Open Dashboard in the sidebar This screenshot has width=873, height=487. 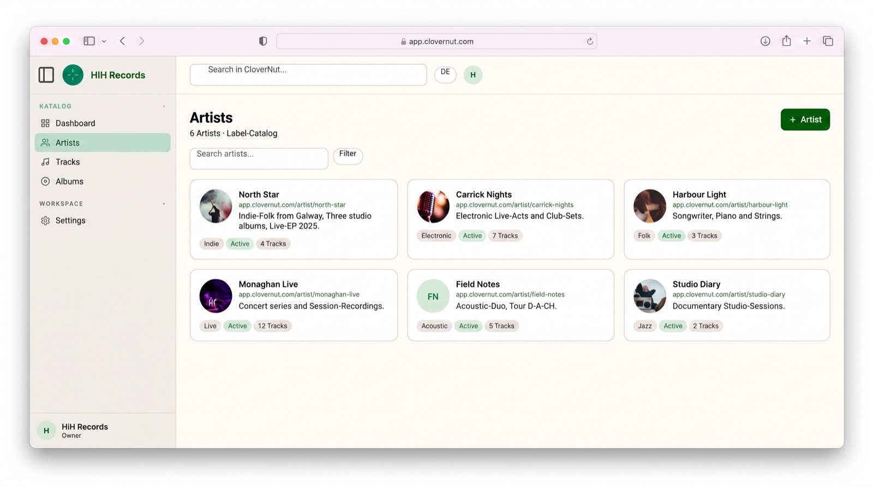[103, 123]
